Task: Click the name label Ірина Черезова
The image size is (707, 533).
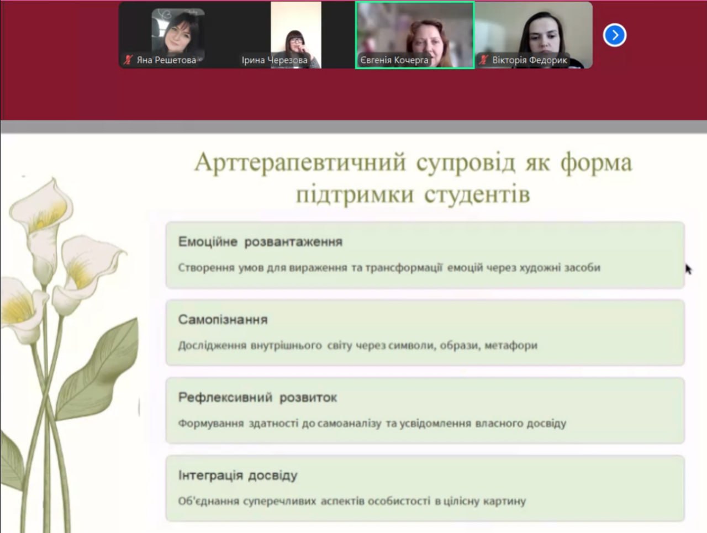Action: click(275, 60)
